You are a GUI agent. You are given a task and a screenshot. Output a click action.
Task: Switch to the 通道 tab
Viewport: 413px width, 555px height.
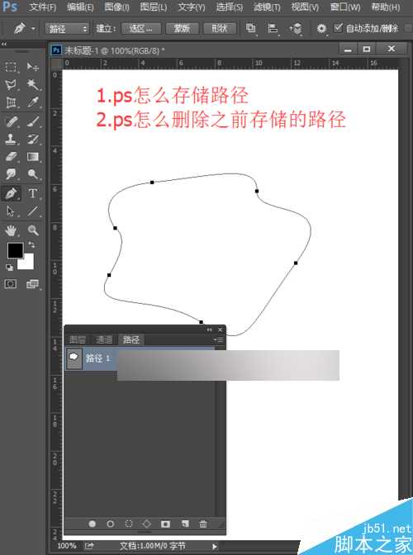tap(104, 339)
